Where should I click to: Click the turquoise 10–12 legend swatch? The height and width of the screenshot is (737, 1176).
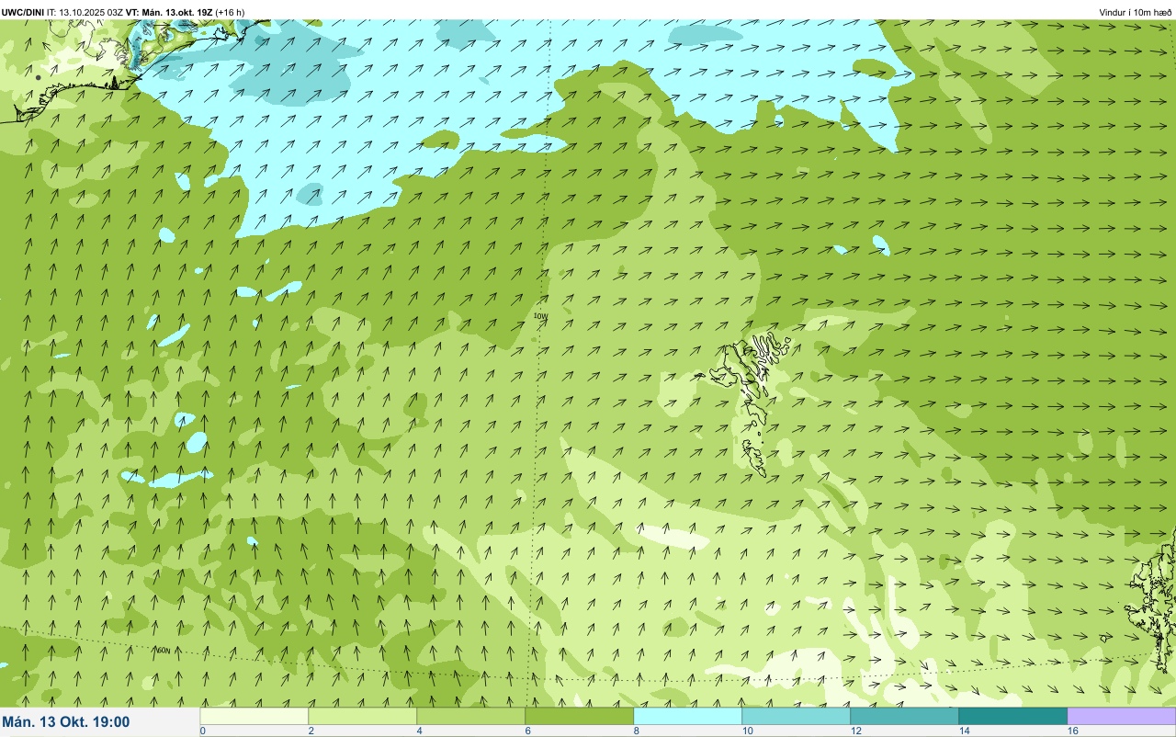[797, 716]
